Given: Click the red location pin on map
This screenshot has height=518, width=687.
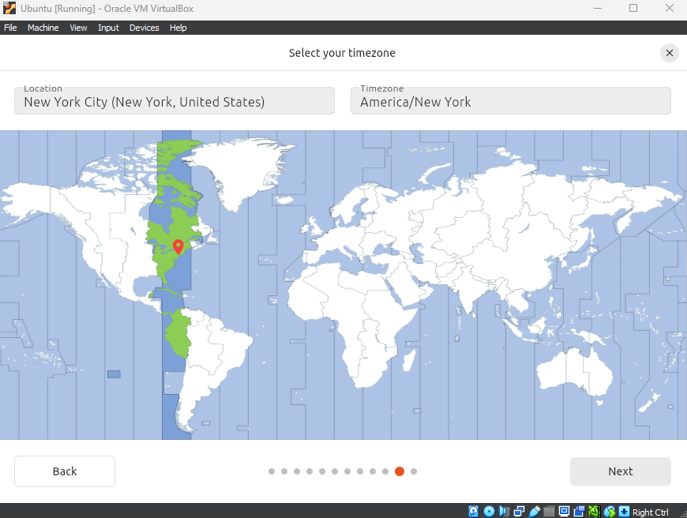Looking at the screenshot, I should tap(178, 246).
